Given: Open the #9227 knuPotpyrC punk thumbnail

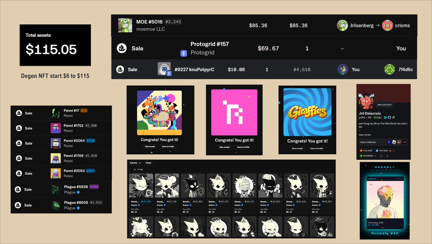Looking at the screenshot, I should 164,69.
